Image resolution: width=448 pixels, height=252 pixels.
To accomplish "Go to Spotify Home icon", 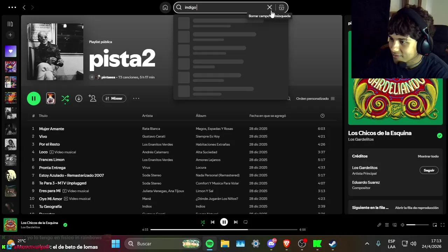I will tap(165, 7).
